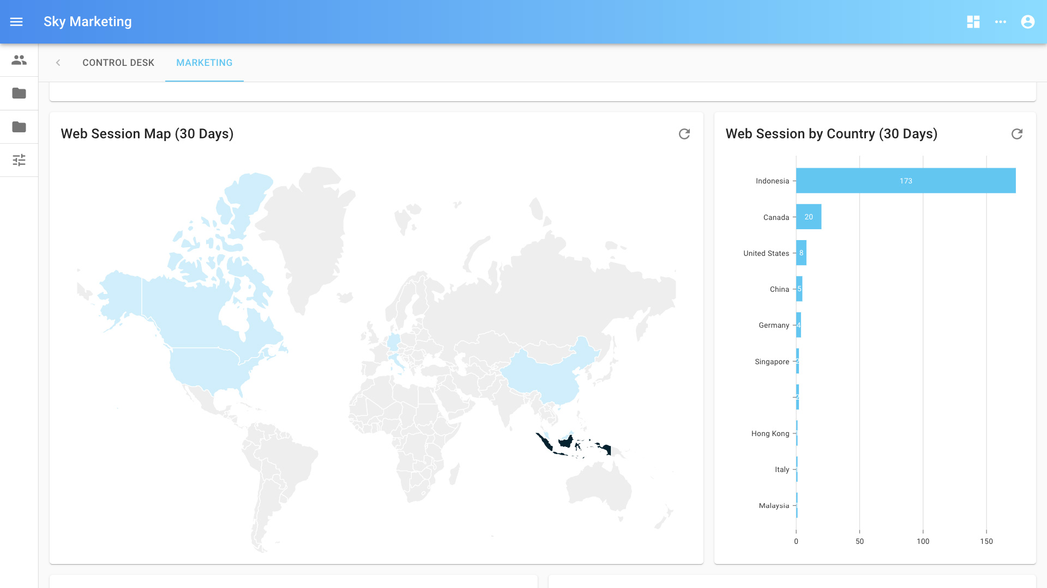
Task: Open the three-dot more options menu
Action: 1001,22
